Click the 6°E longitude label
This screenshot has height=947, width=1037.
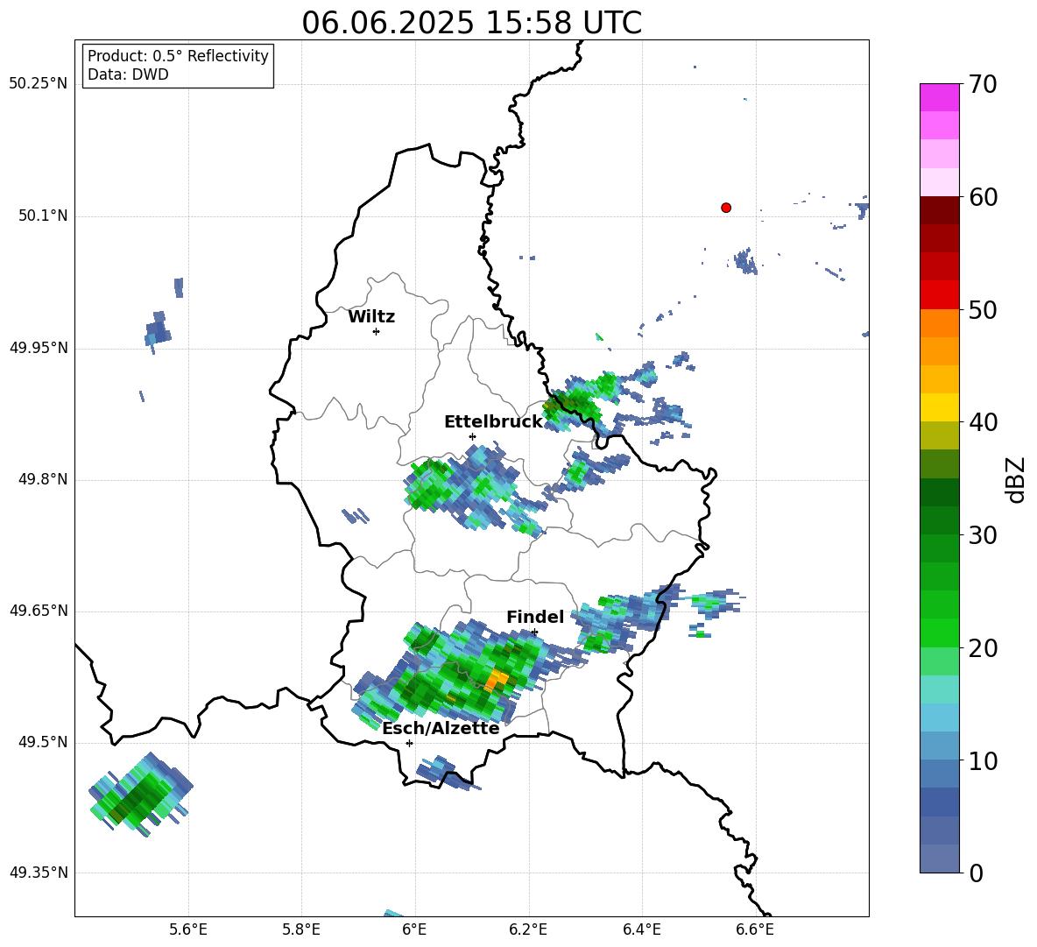(414, 929)
